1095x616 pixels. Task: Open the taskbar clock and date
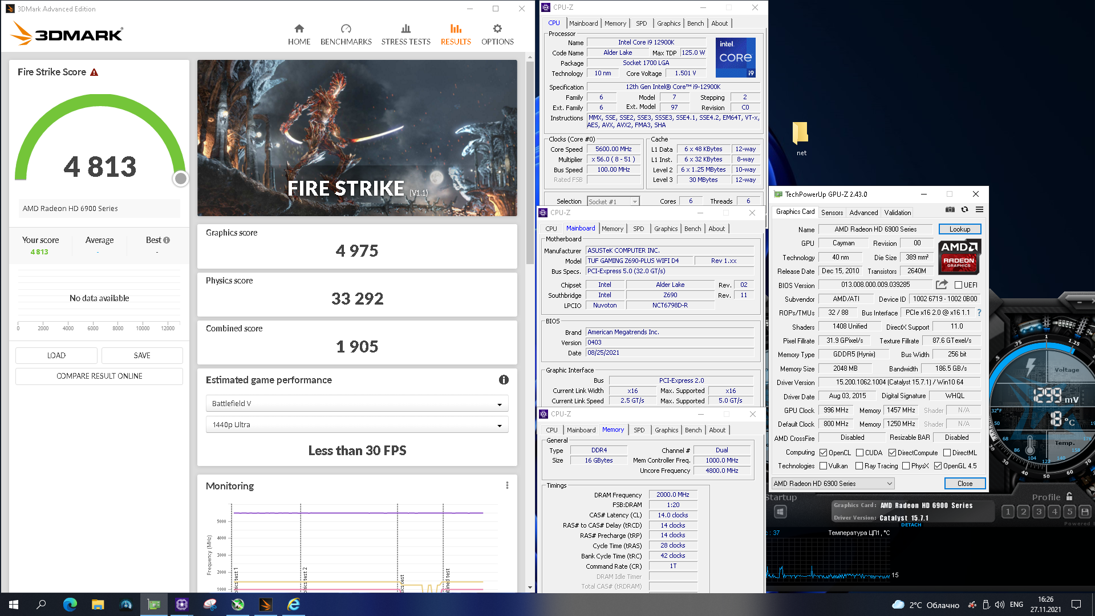point(1045,605)
